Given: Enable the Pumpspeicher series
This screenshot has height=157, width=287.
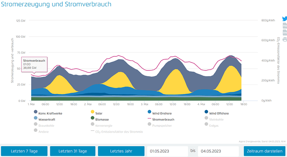Looking at the screenshot, I should 160,126.
